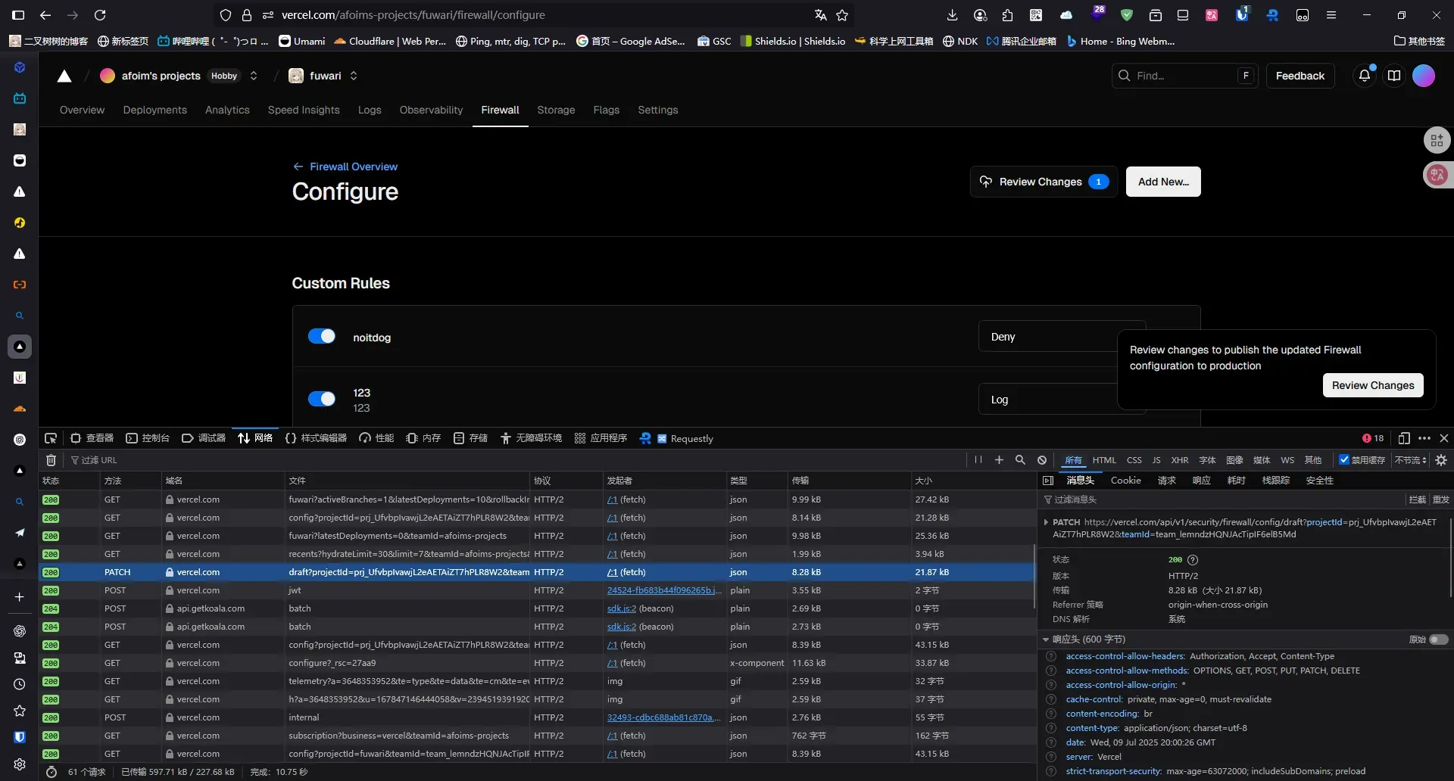Viewport: 1454px width, 781px height.
Task: Disable the noitdog firewall rule
Action: coord(321,337)
